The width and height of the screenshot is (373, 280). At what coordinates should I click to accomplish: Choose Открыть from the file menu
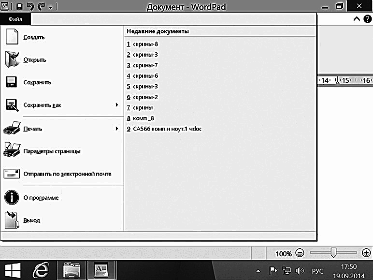(x=62, y=59)
